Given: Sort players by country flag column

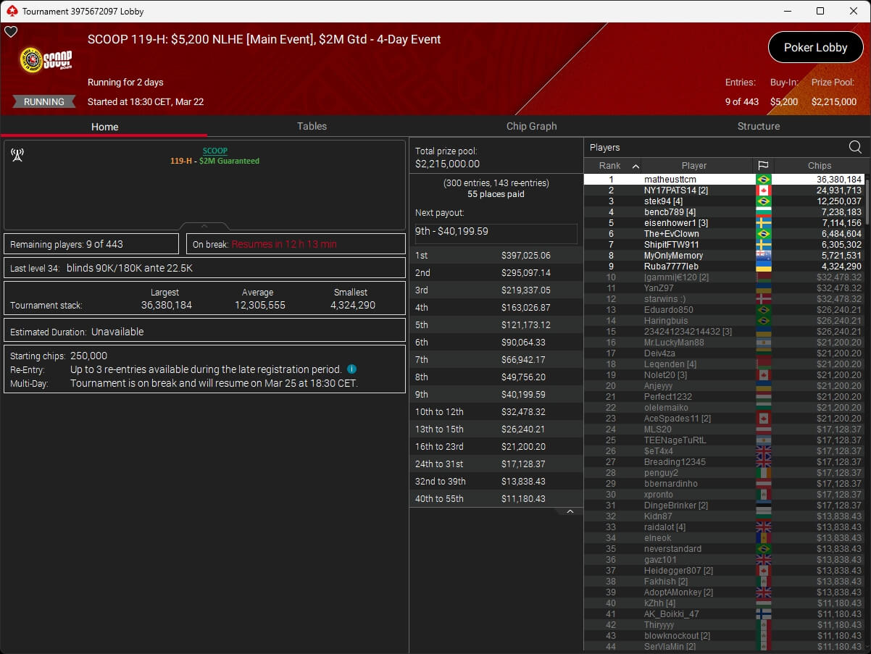Looking at the screenshot, I should [762, 166].
